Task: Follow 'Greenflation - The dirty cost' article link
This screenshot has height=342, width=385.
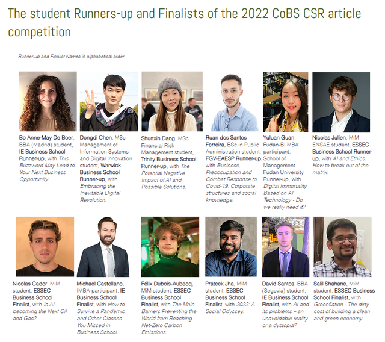Action: click(342, 311)
